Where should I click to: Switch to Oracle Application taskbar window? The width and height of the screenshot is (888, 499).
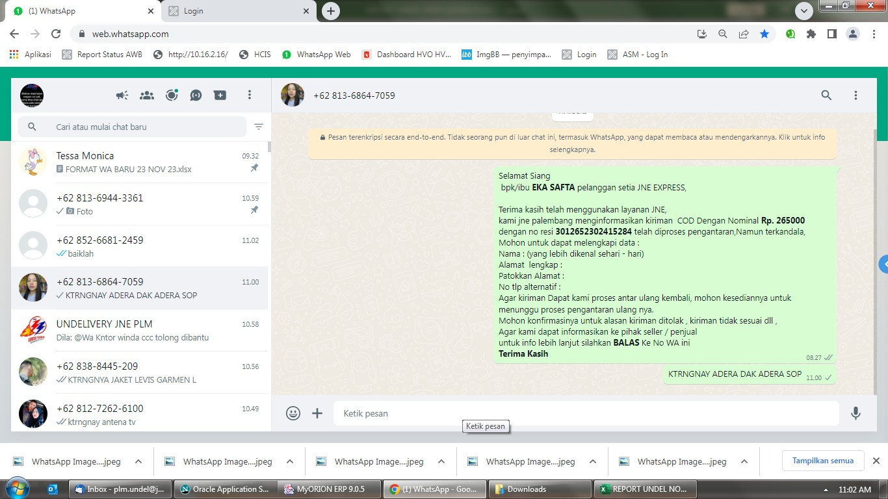[x=225, y=489]
